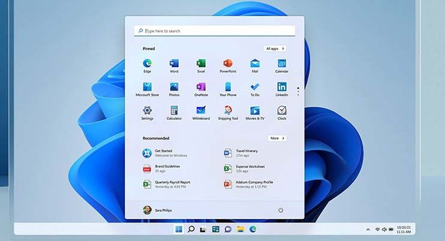Launch PowerPoint from the Start menu
445x241 pixels.
pos(228,64)
